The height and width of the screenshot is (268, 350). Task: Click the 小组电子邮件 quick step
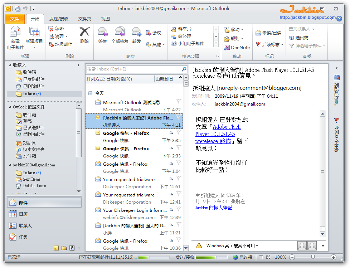[x=191, y=44]
